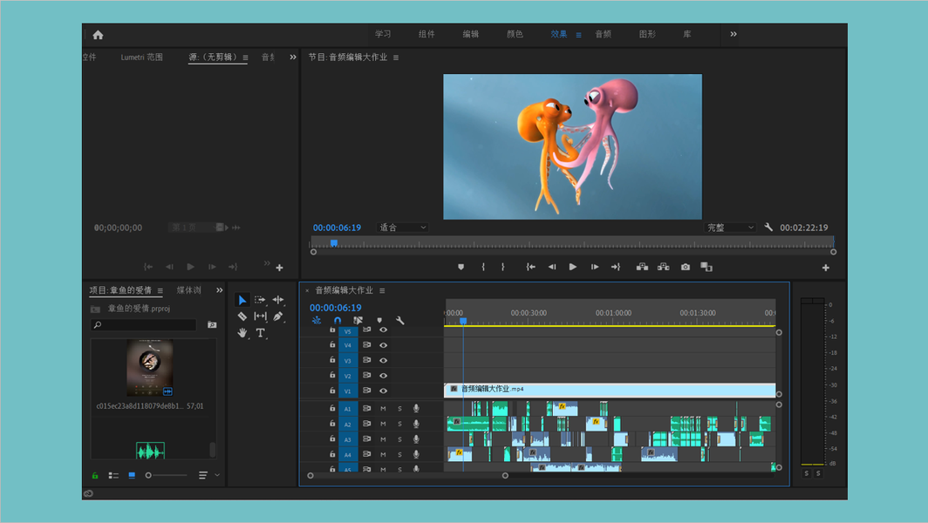
Task: Go to the Home screen icon
Action: click(99, 35)
